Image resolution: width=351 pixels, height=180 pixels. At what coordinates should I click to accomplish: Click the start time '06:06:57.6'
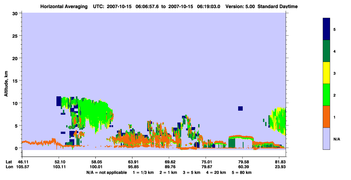[x=147, y=6]
